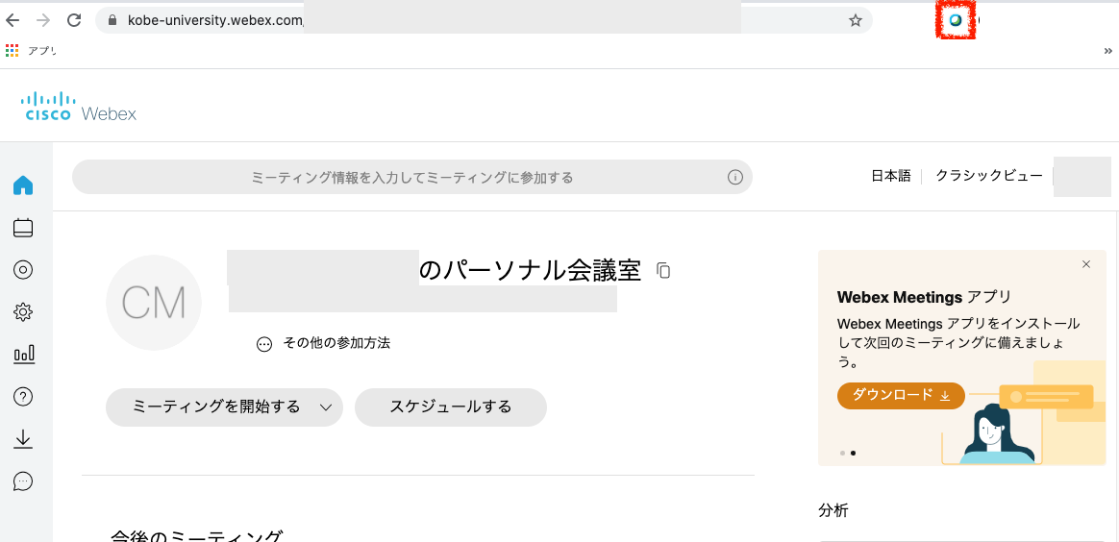
Task: Open the Downloads arrow sidebar icon
Action: click(x=23, y=438)
